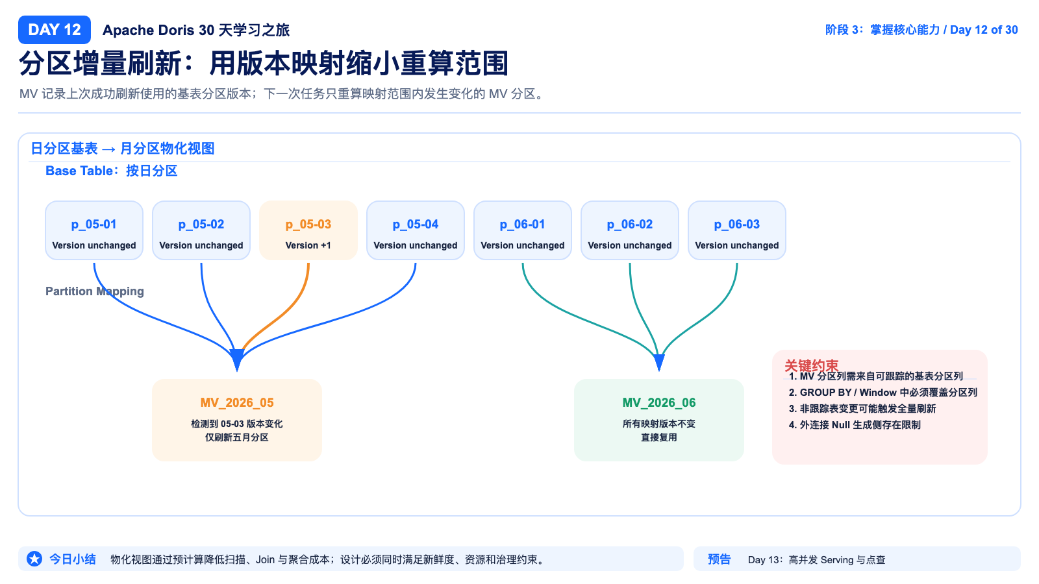Click the blue arrowhead above MV_2026_06
Image resolution: width=1039 pixels, height=584 pixels.
coord(659,362)
